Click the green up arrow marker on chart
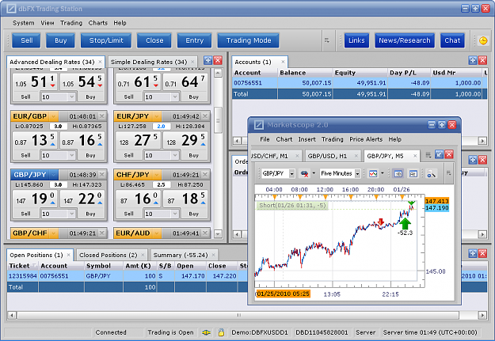 point(405,224)
